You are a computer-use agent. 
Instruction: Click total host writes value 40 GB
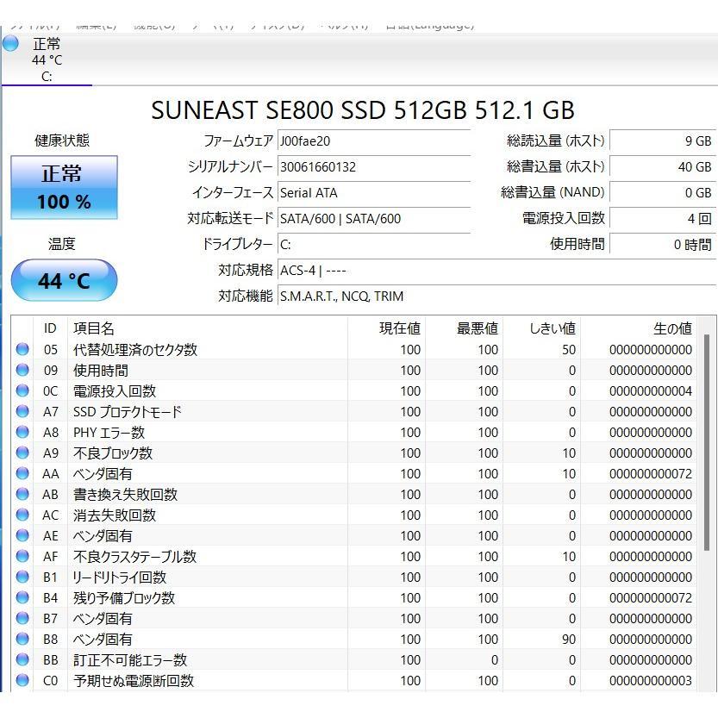662,166
